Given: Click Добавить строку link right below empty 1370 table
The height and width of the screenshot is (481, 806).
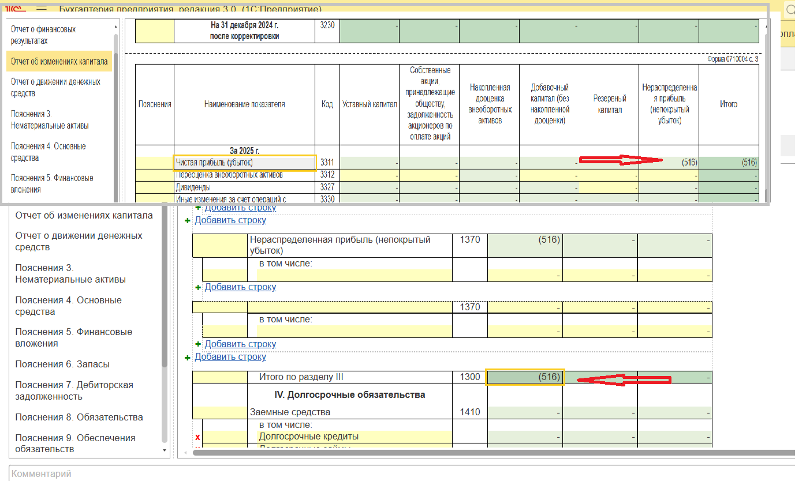Looking at the screenshot, I should click(x=240, y=344).
